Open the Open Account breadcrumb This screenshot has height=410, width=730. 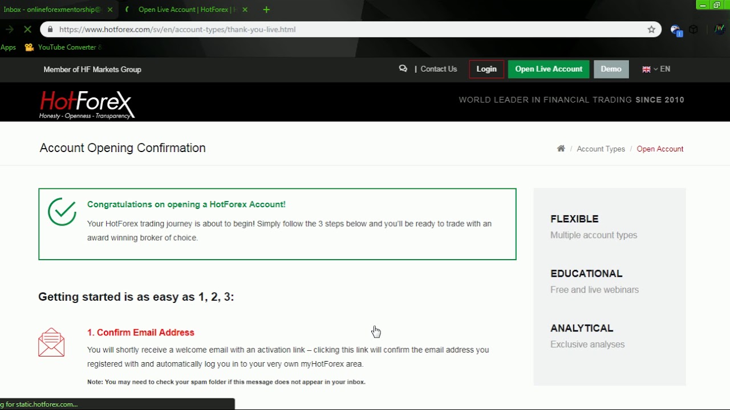660,149
